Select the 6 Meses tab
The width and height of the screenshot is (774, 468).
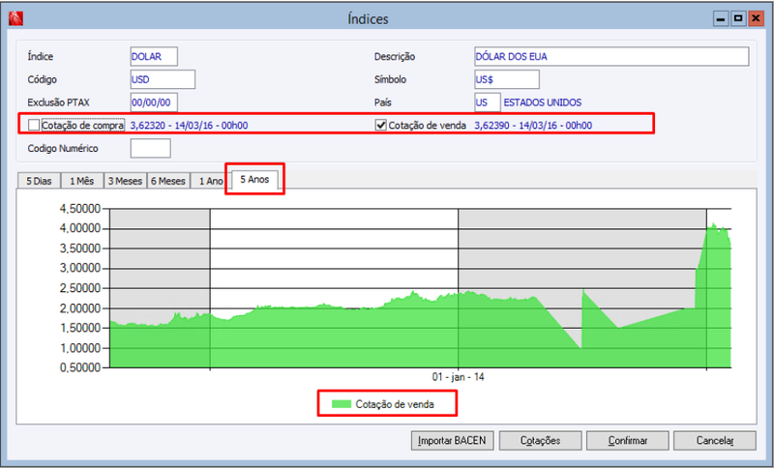[x=167, y=181]
